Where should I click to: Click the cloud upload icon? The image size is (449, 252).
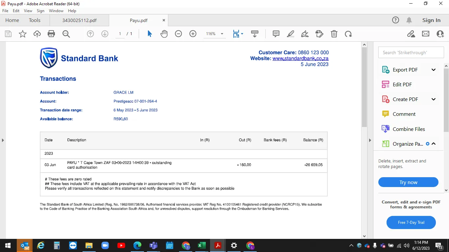(37, 34)
